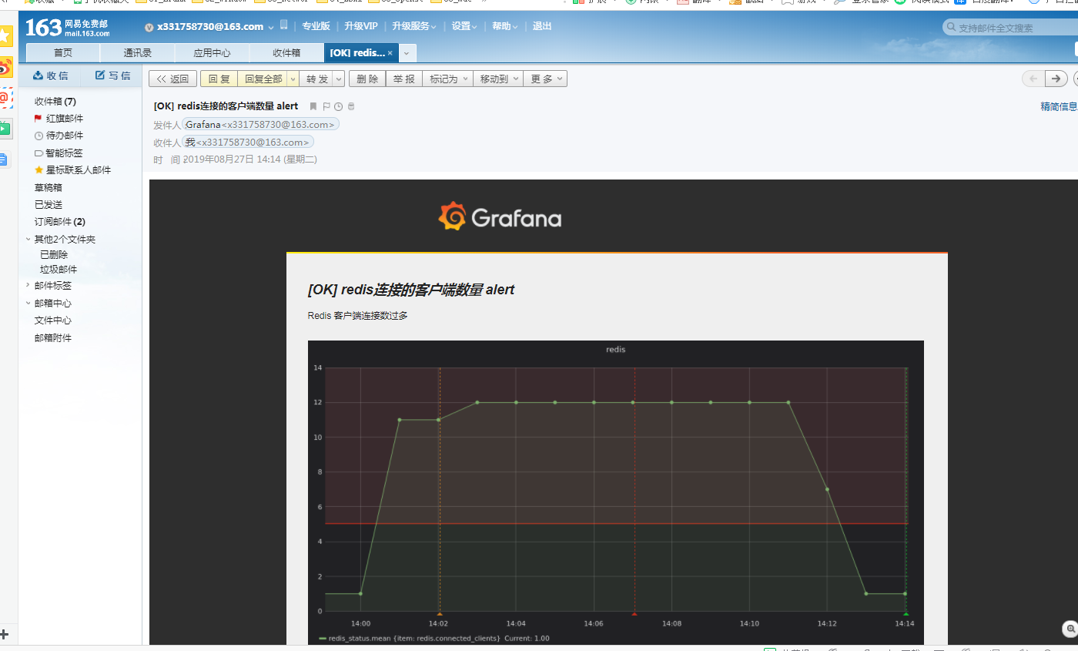The width and height of the screenshot is (1078, 651).
Task: Open the 更多 dropdown
Action: coord(546,79)
